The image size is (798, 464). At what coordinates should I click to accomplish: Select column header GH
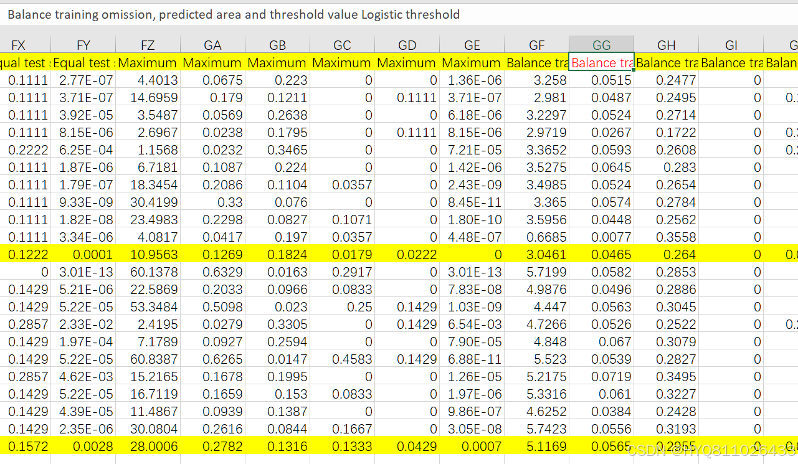pyautogui.click(x=667, y=45)
